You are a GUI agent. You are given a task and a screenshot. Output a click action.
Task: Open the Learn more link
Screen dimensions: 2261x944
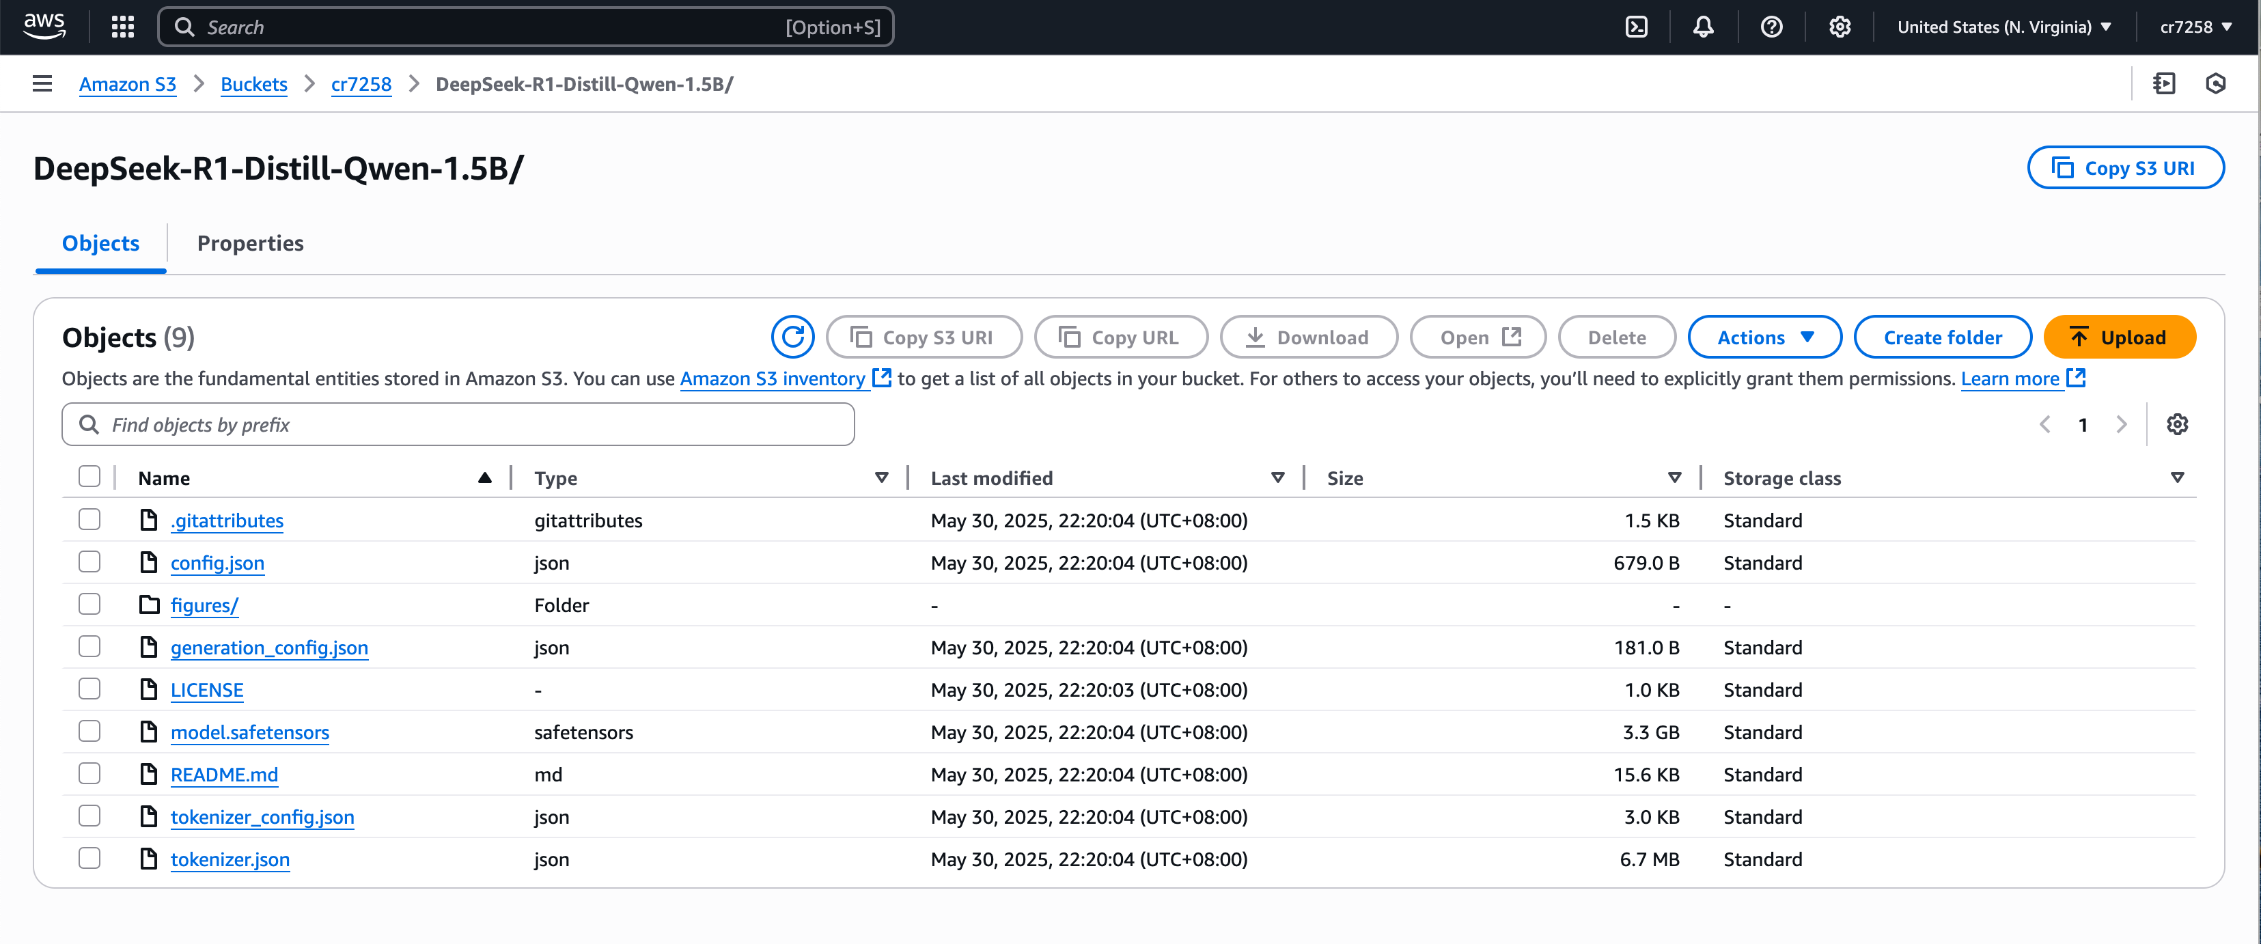2022,378
